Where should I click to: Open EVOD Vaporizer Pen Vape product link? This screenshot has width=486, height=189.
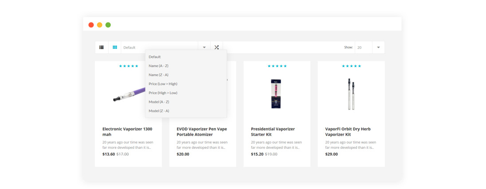click(x=202, y=132)
